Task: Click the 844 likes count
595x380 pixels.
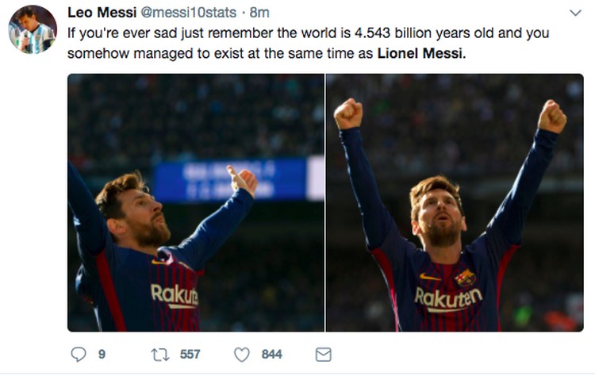Action: click(271, 355)
